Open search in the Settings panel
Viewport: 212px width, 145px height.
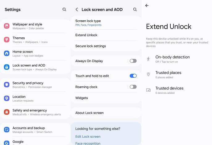[64, 10]
